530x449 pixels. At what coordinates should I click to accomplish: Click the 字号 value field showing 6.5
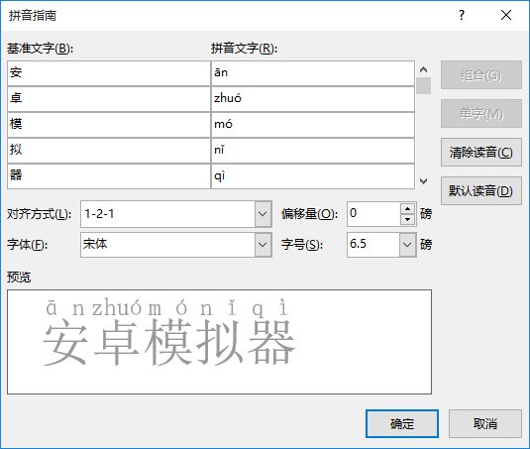tap(373, 245)
